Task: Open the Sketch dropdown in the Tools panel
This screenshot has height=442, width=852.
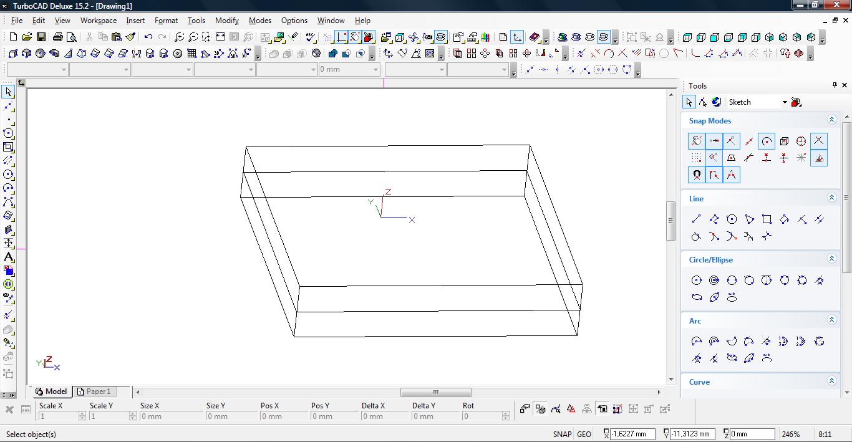Action: [784, 102]
